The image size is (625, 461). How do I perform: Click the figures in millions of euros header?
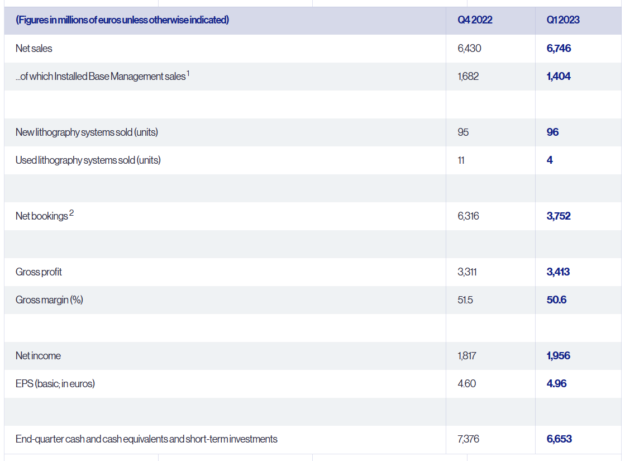[122, 20]
